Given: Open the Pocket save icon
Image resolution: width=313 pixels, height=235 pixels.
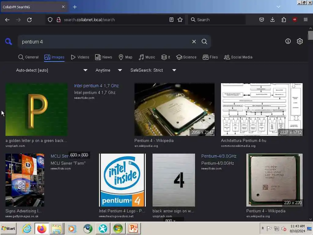Looking at the screenshot, I should point(262,20).
